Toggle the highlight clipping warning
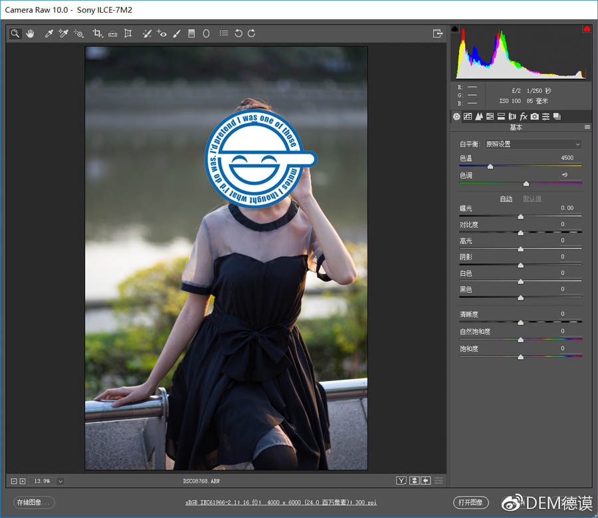 (587, 29)
